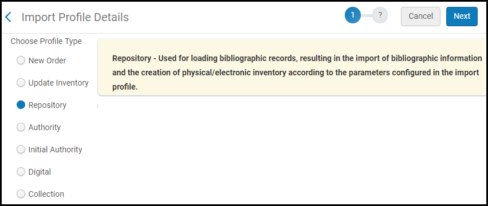Screen dimensions: 488x206
Task: Choose the Collection radio button
Action: coord(21,194)
